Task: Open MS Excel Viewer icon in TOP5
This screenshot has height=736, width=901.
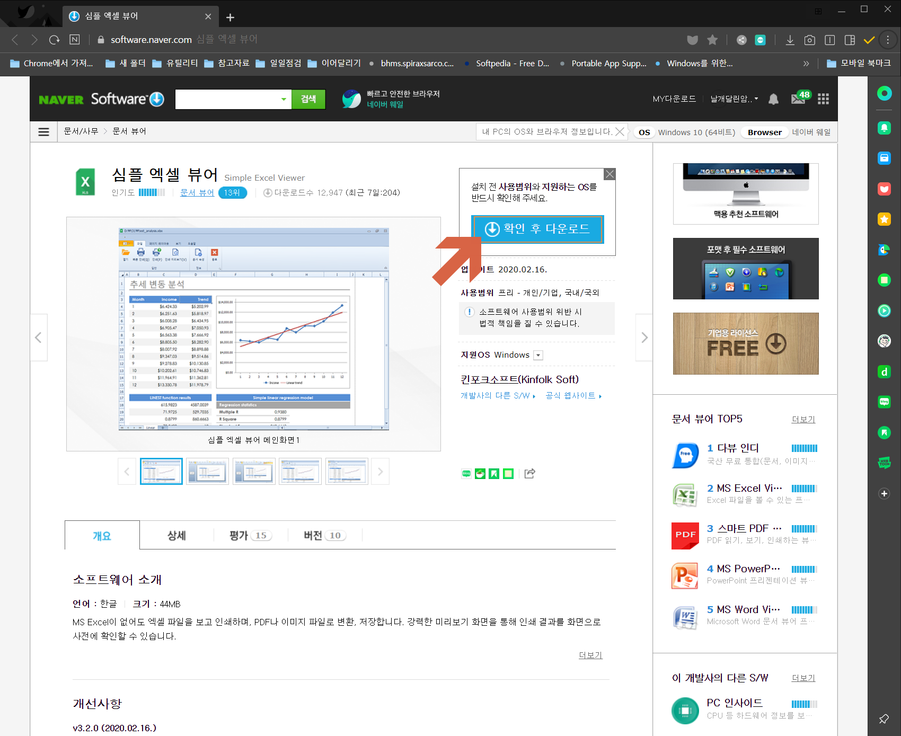Action: 685,495
